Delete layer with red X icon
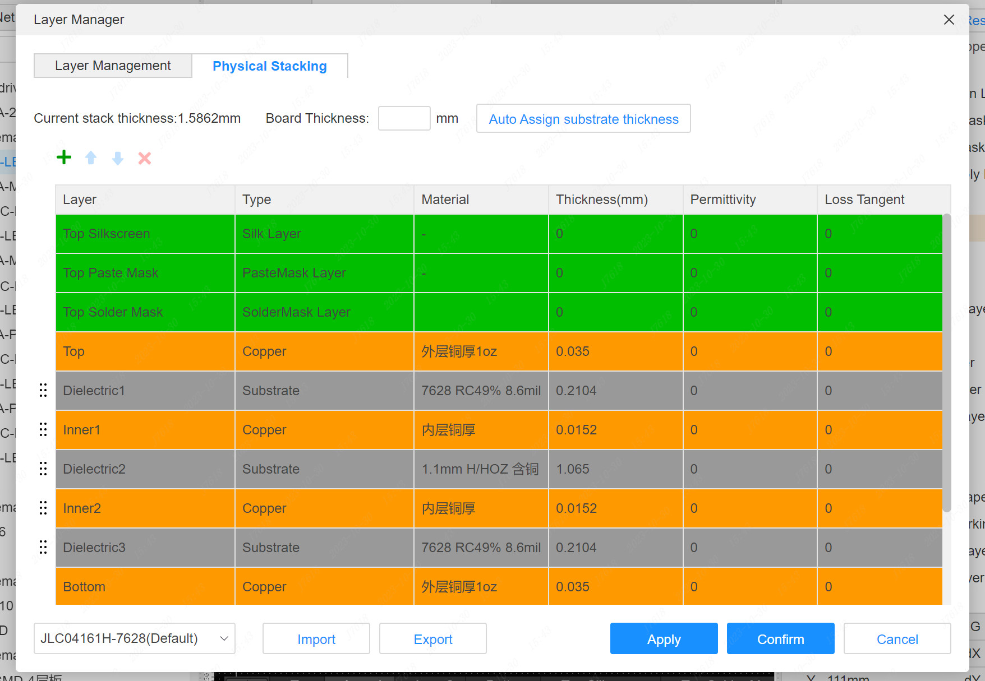The width and height of the screenshot is (985, 681). tap(145, 158)
